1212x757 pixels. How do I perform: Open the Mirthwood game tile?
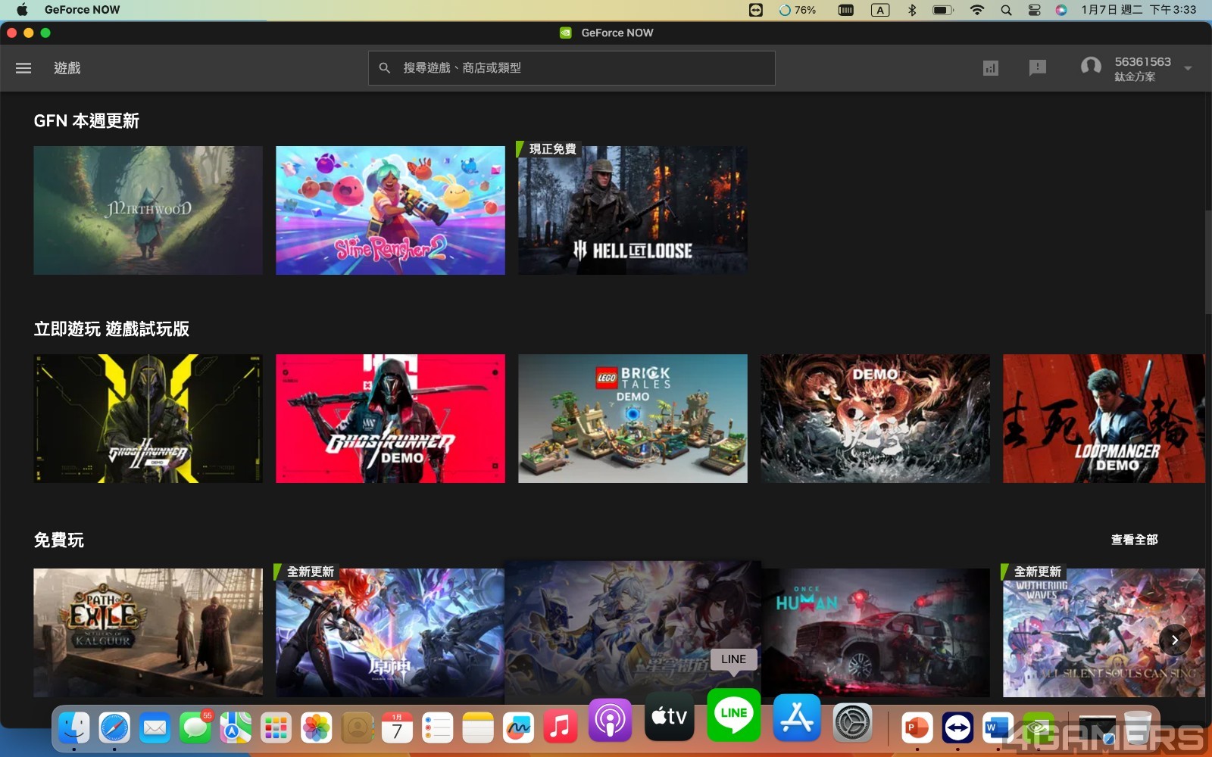tap(148, 210)
